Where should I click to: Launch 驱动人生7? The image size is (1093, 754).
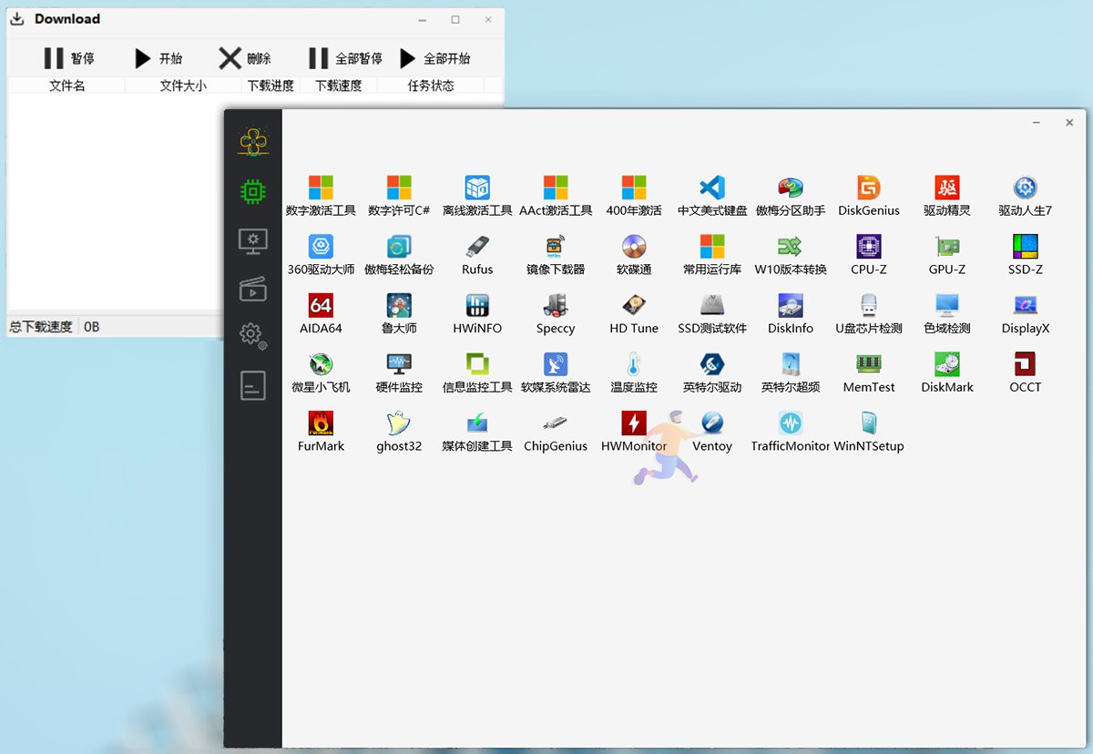pos(1026,196)
